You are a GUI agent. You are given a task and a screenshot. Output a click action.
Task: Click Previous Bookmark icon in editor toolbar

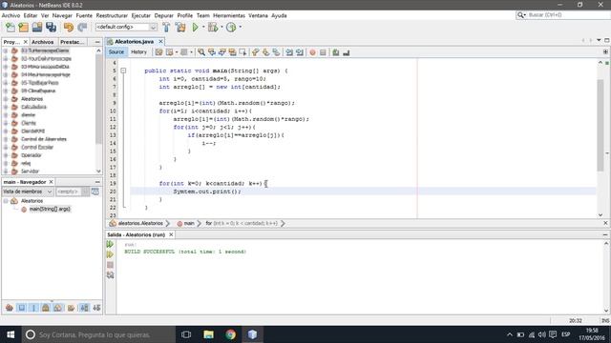pos(255,52)
